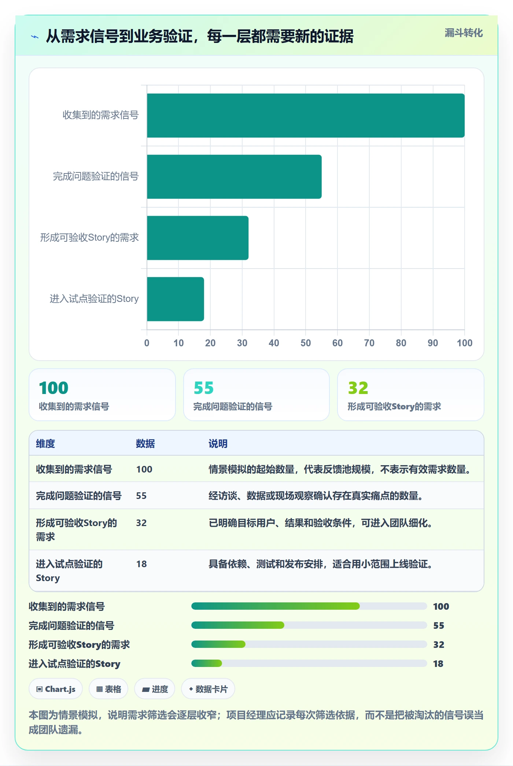Click the chart bar for 完成问题验证的信号
Image resolution: width=513 pixels, height=766 pixels.
point(234,177)
